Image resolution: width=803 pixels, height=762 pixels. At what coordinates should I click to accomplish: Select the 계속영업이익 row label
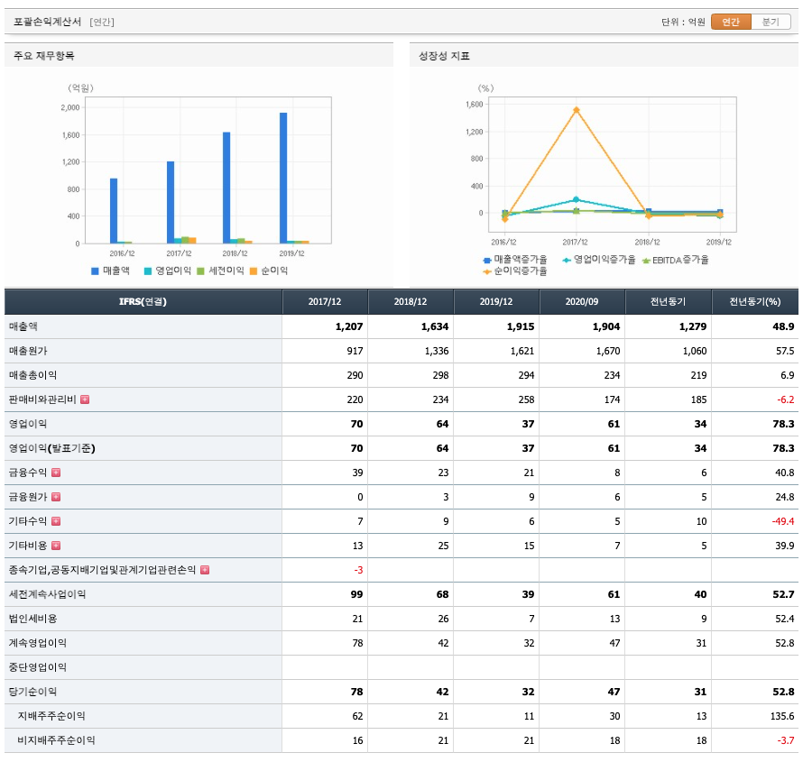coord(37,643)
